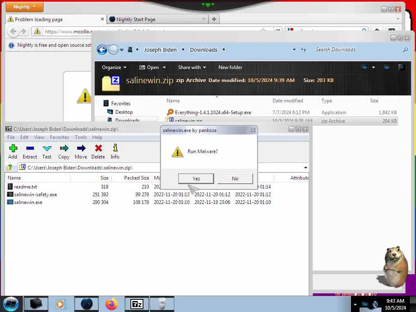Click Yes in the Run Malware dialog

196,179
